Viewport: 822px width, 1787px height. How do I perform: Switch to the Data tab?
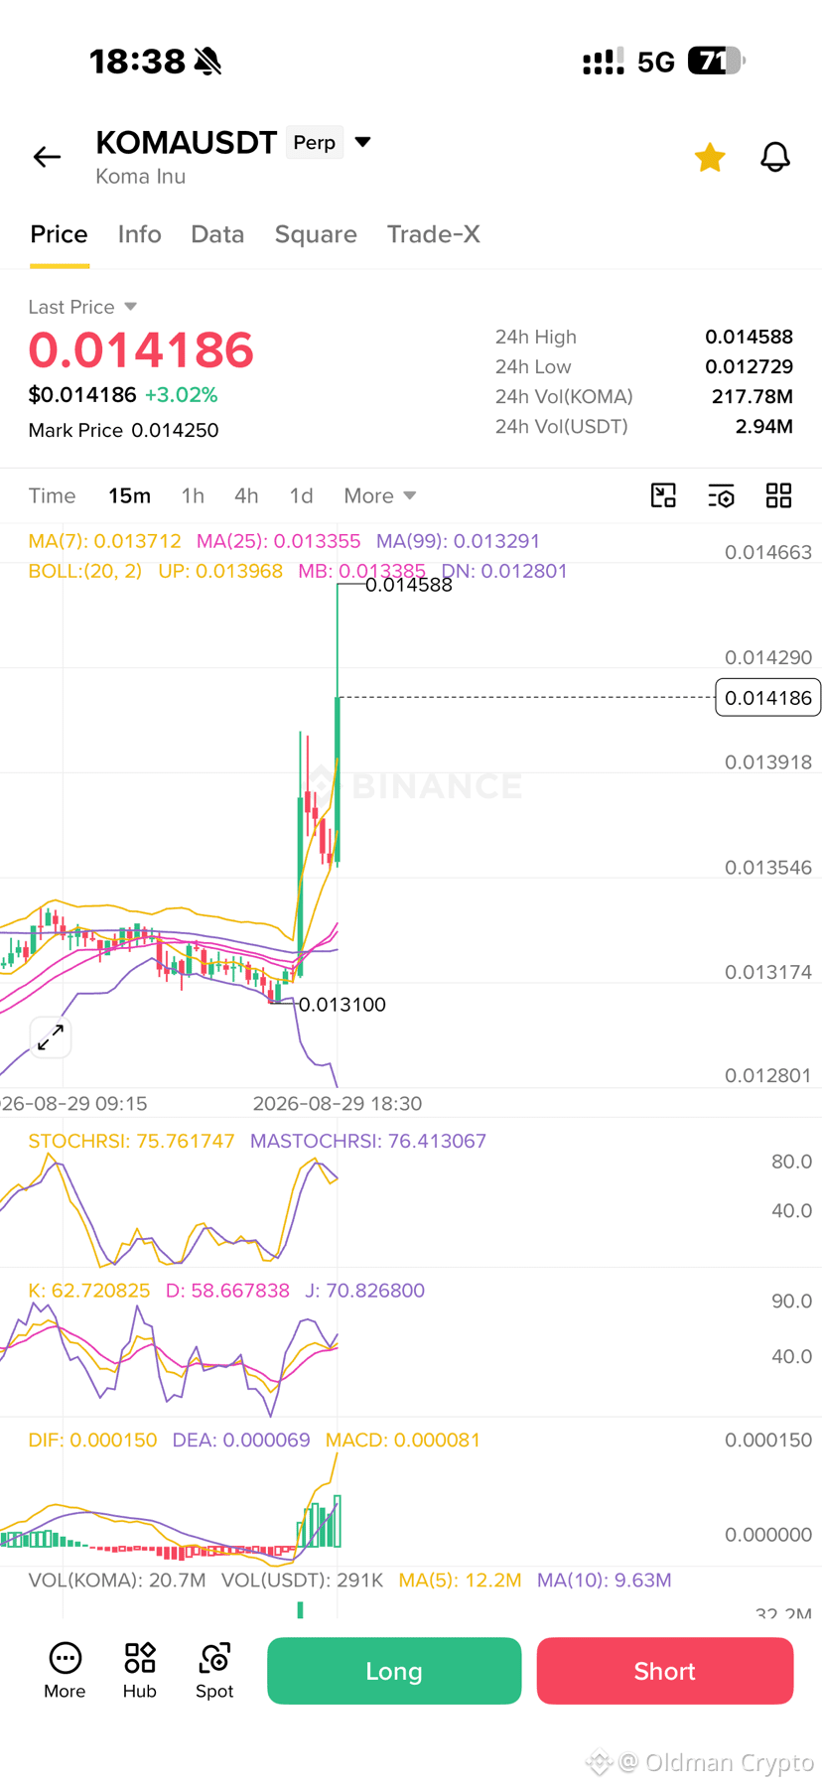pos(217,234)
